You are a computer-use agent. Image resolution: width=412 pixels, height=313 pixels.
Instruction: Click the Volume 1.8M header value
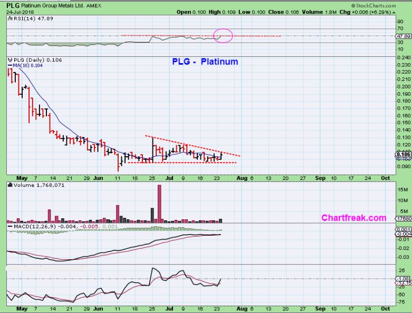point(319,12)
